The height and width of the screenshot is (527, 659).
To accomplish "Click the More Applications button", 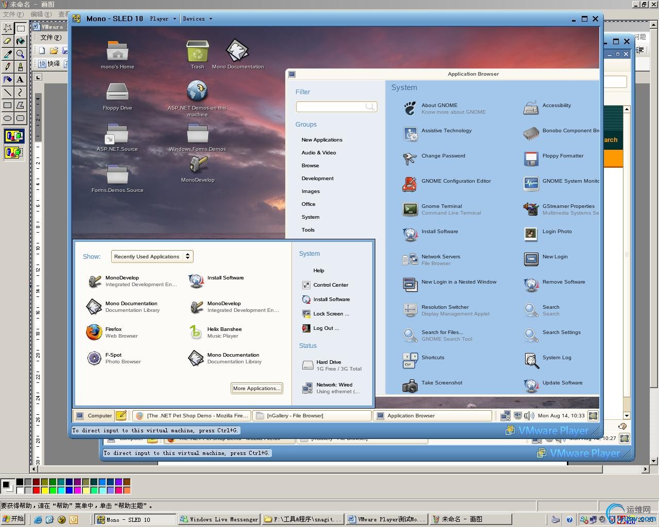I will coord(256,389).
